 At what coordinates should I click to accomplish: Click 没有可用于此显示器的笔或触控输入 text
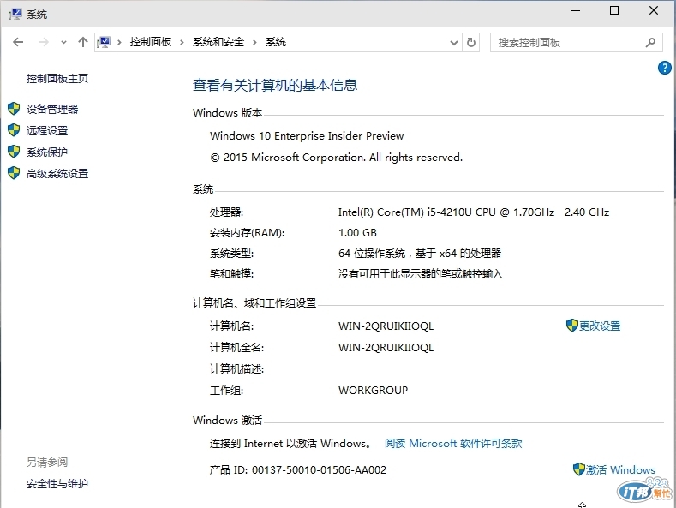[421, 274]
